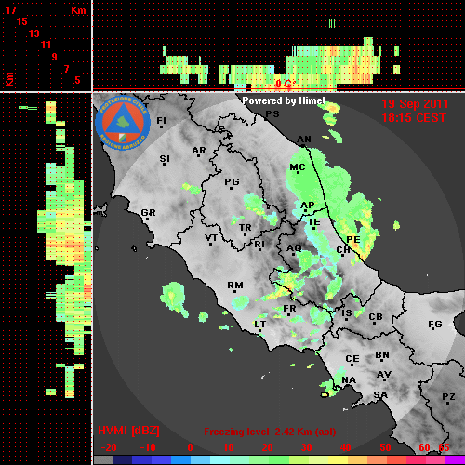Image resolution: width=465 pixels, height=465 pixels.
Task: Click the '40' dBZ scale value
Action: coord(345,447)
